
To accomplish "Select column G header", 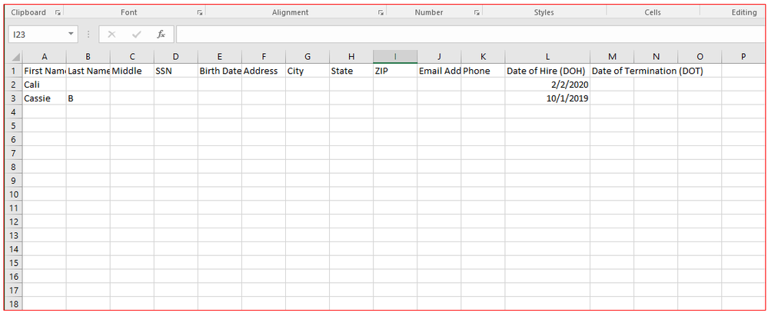I will 308,57.
